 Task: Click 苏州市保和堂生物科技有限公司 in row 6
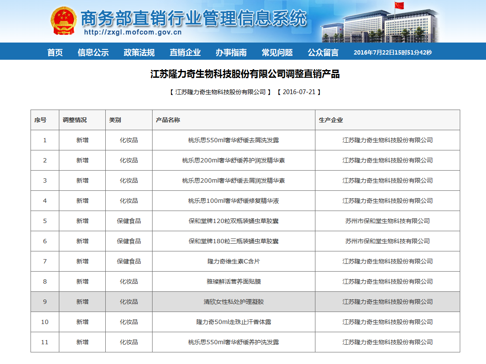(388, 241)
